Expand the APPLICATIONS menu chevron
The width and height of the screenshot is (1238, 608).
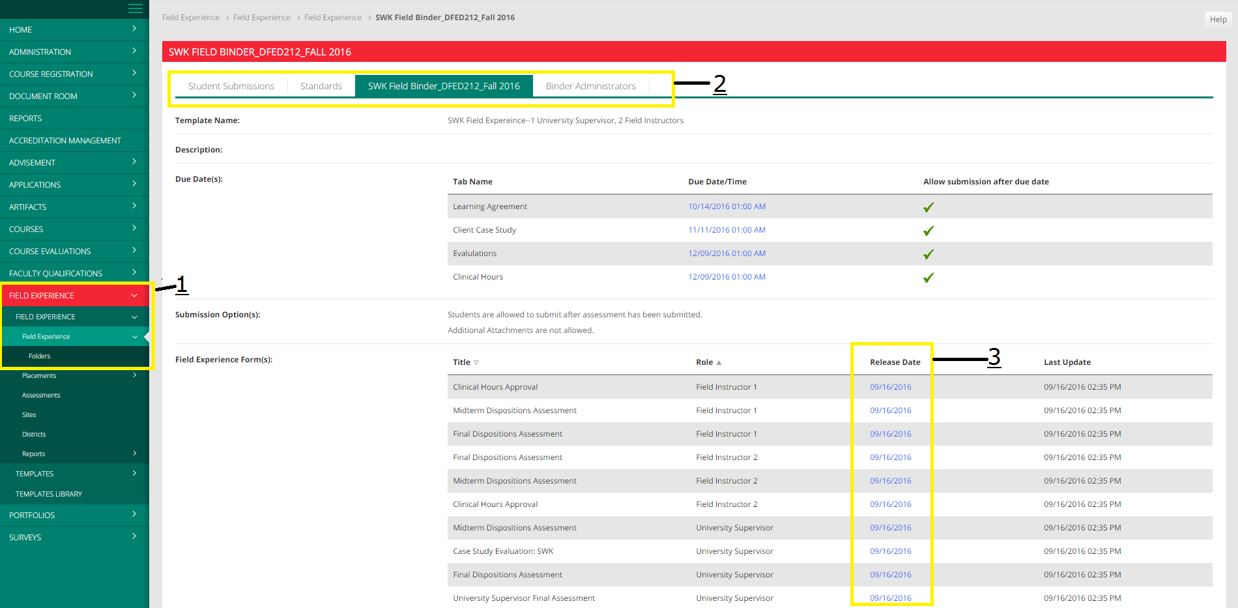coord(134,184)
